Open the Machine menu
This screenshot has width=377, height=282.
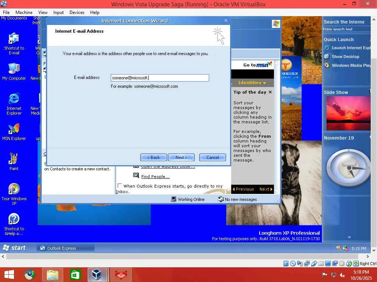(x=24, y=12)
